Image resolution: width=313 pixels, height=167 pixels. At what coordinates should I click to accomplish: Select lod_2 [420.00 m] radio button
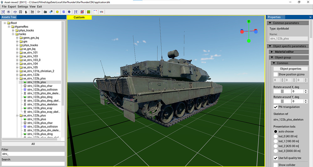pyautogui.click(x=275, y=146)
